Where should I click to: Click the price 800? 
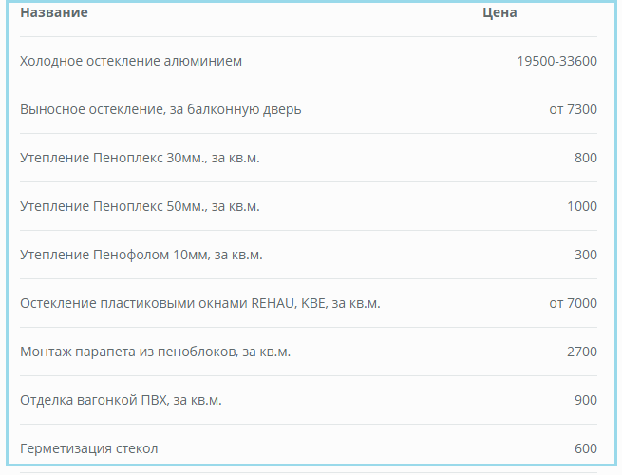tap(585, 159)
